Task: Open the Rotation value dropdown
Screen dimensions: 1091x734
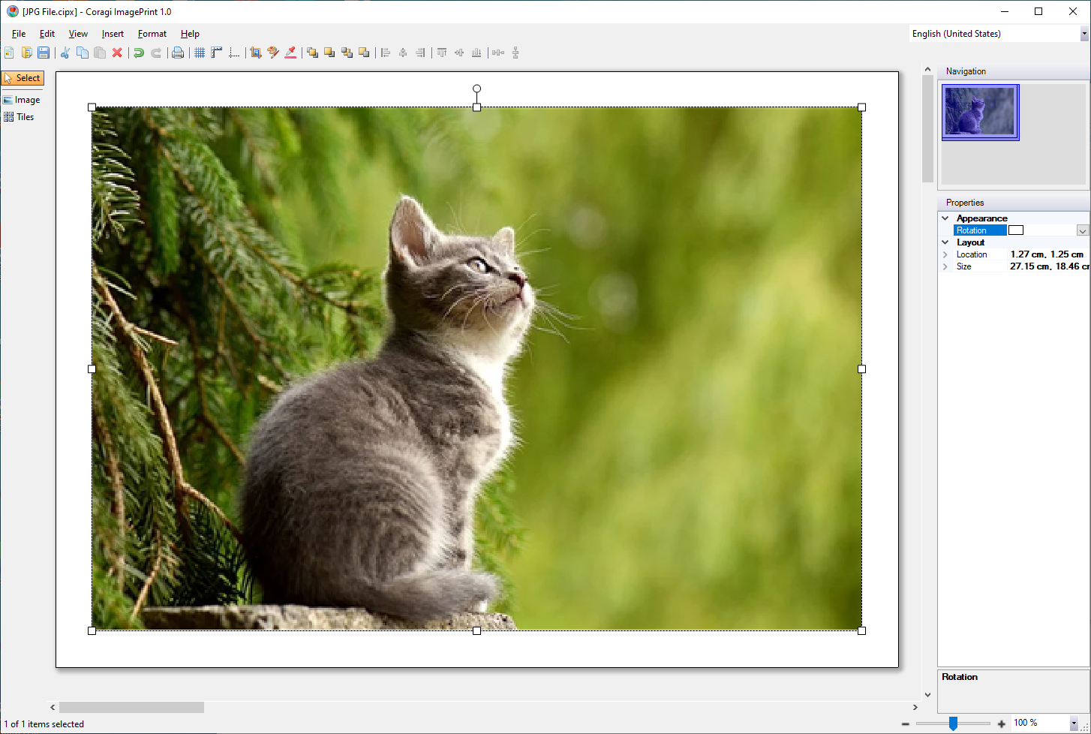Action: point(1082,230)
